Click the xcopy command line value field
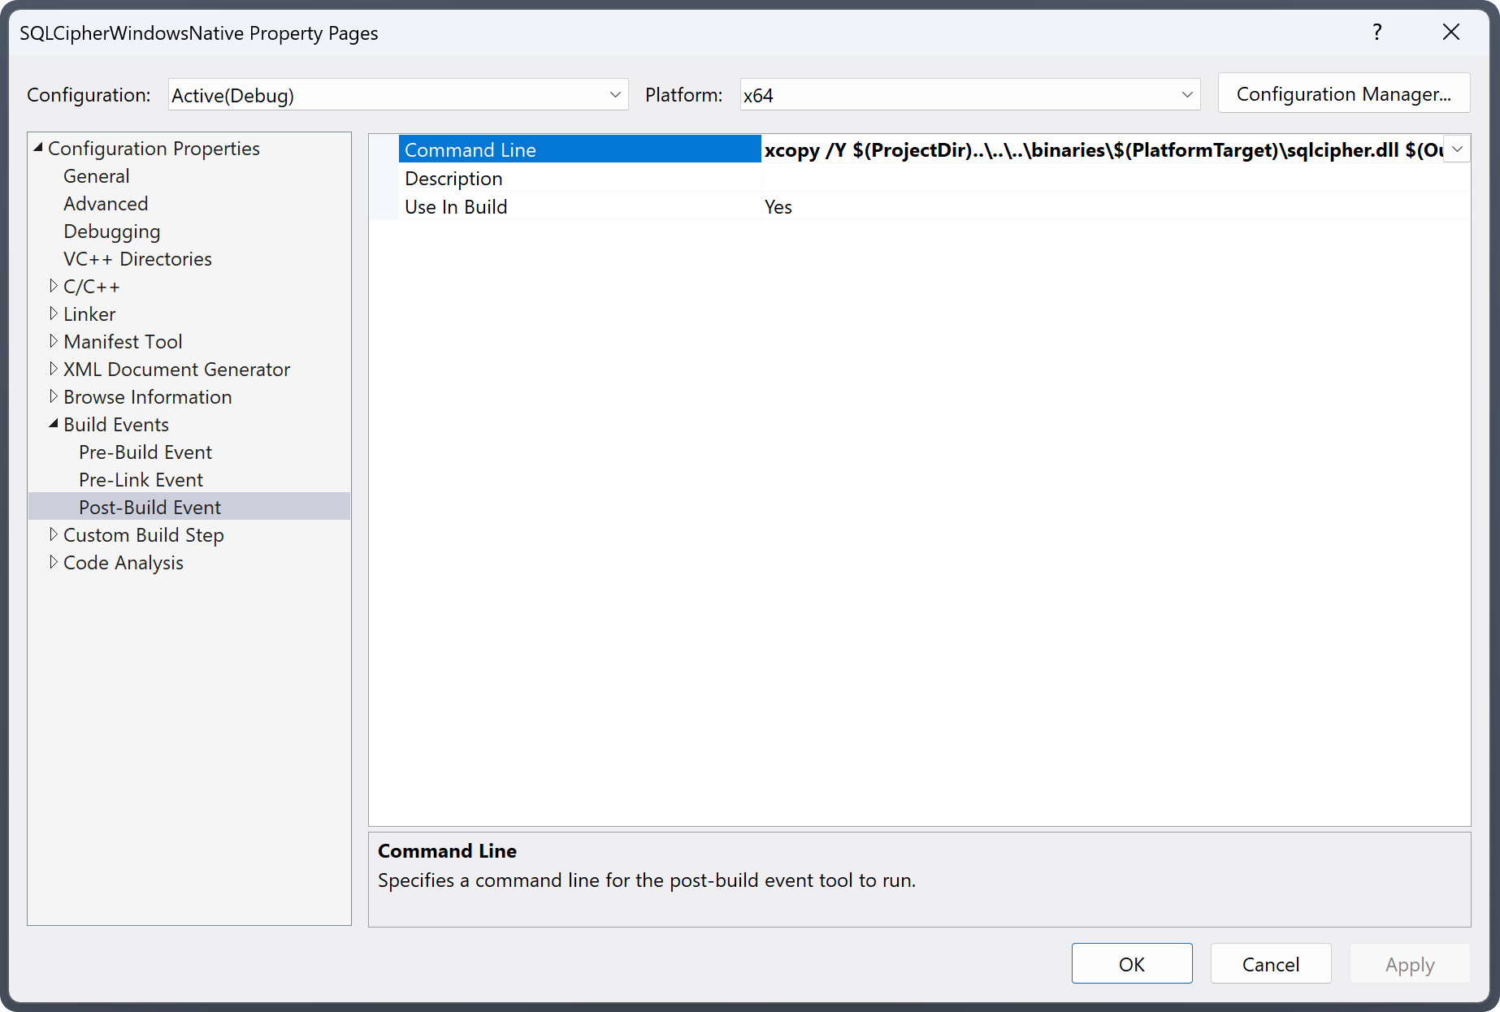 tap(1103, 150)
